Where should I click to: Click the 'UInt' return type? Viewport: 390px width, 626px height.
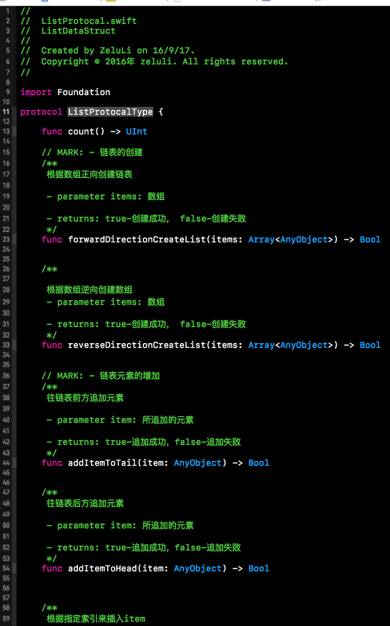(137, 131)
